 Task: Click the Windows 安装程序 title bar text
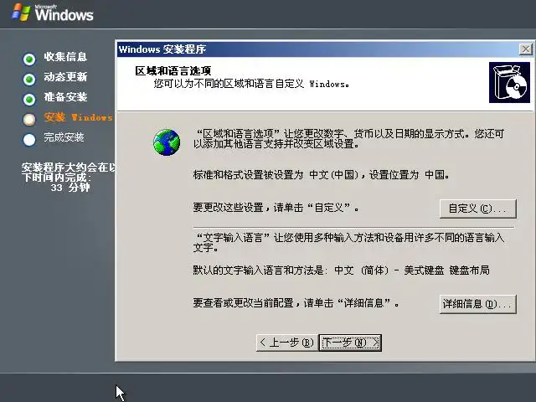pos(162,49)
